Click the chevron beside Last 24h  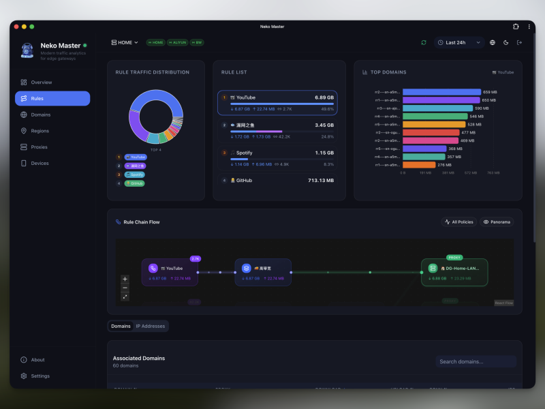478,42
